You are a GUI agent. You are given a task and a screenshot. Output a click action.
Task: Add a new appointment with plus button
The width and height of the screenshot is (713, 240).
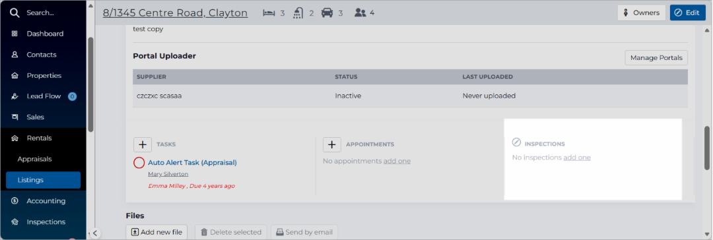point(332,144)
